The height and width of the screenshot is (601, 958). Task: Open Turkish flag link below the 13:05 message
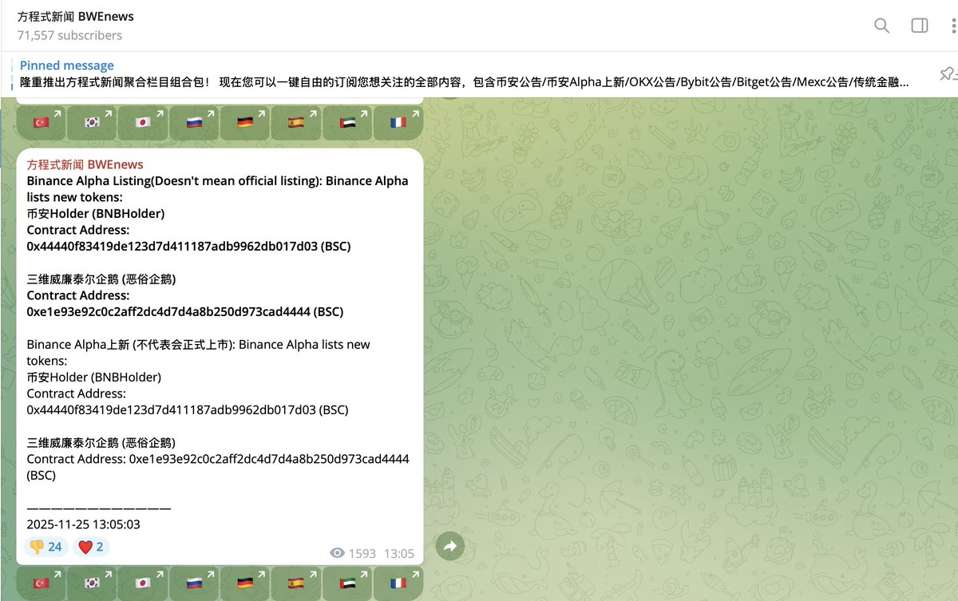pos(41,583)
